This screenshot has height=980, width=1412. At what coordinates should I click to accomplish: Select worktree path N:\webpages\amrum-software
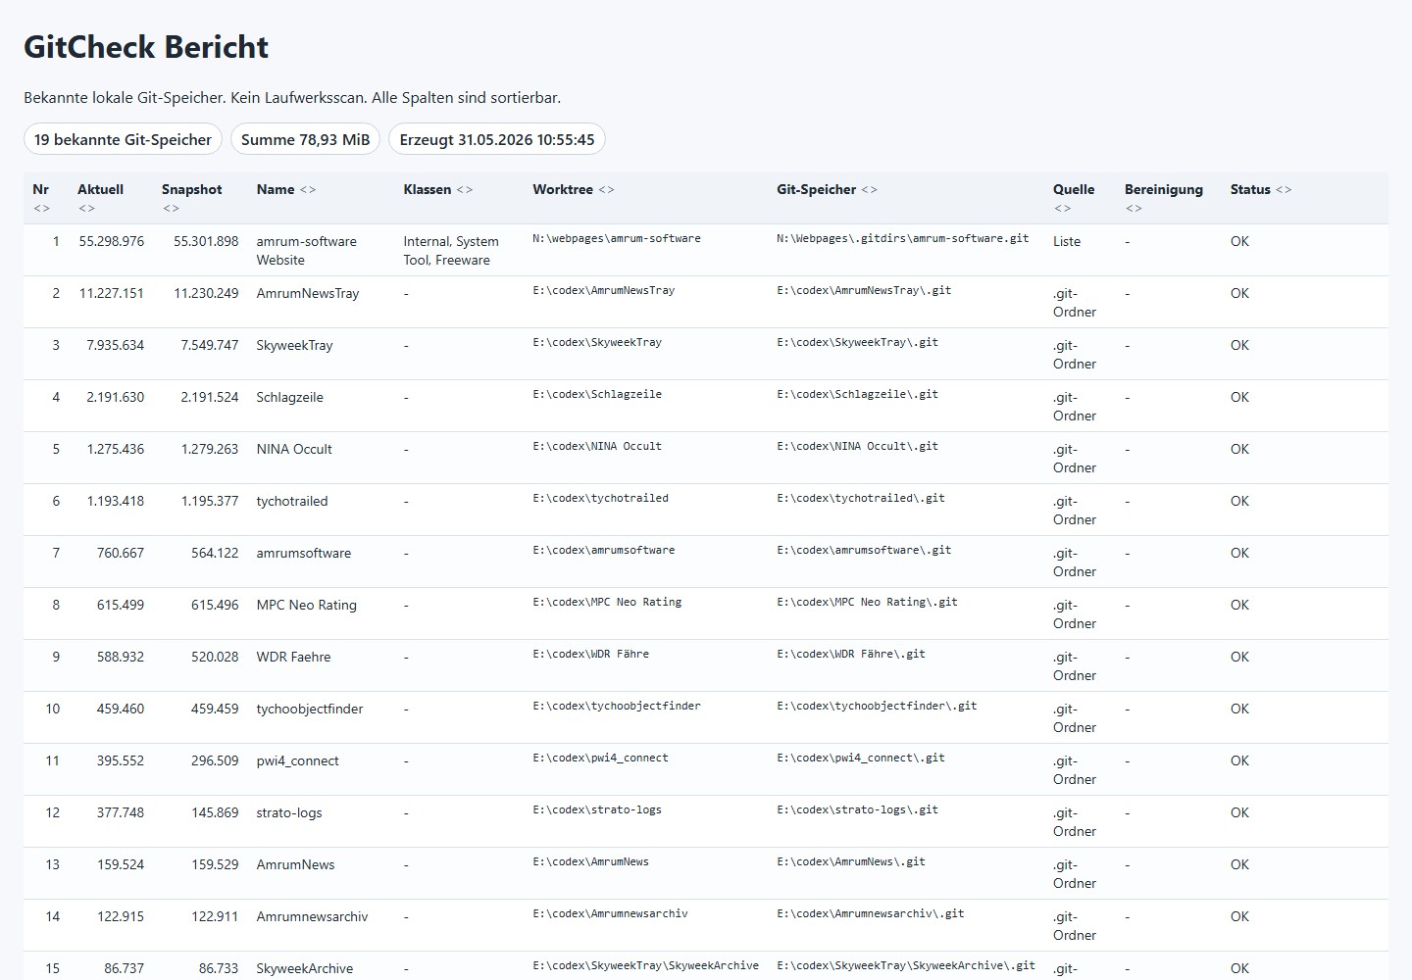coord(617,238)
